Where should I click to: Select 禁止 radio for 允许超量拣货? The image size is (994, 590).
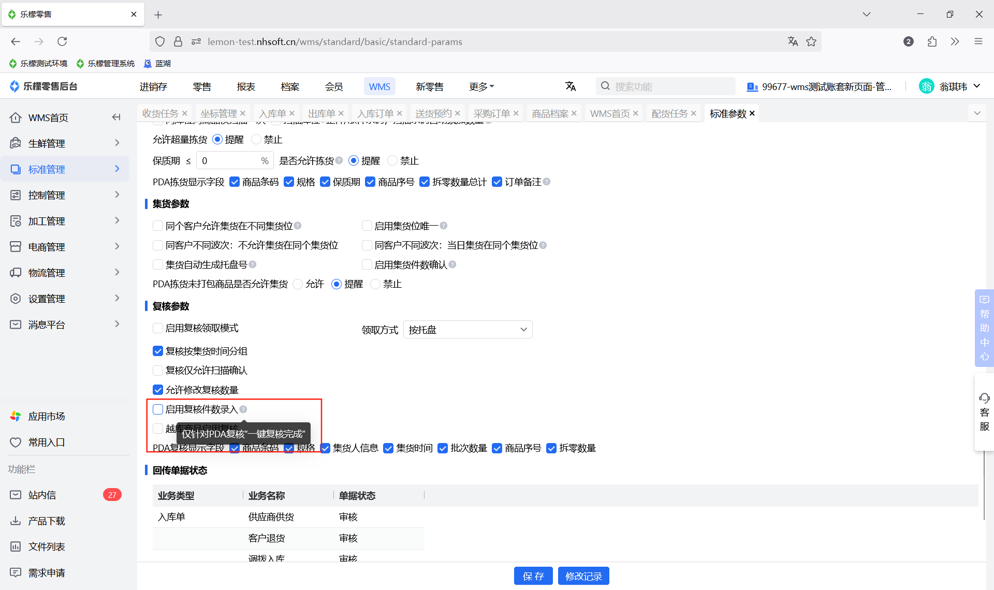(256, 139)
